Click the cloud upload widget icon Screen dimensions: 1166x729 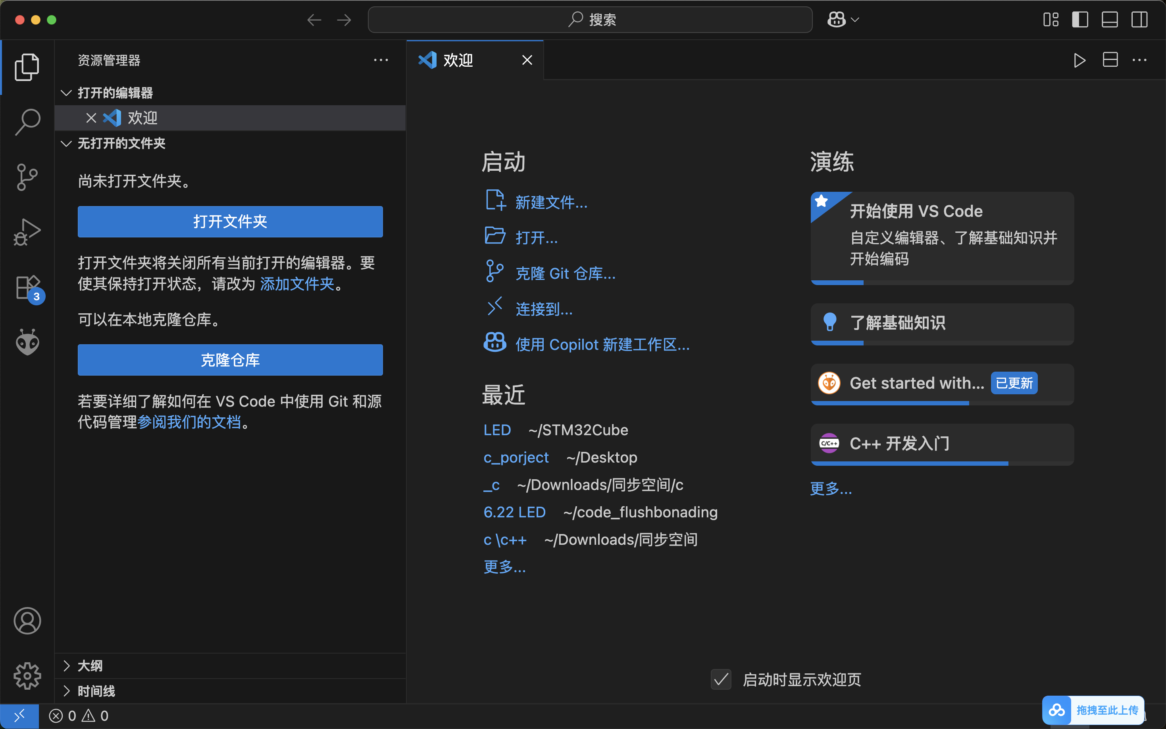point(1056,710)
